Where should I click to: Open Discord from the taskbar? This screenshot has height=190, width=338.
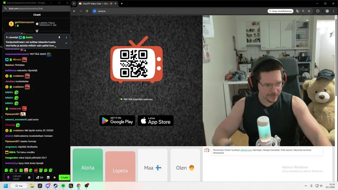pyautogui.click(x=48, y=186)
